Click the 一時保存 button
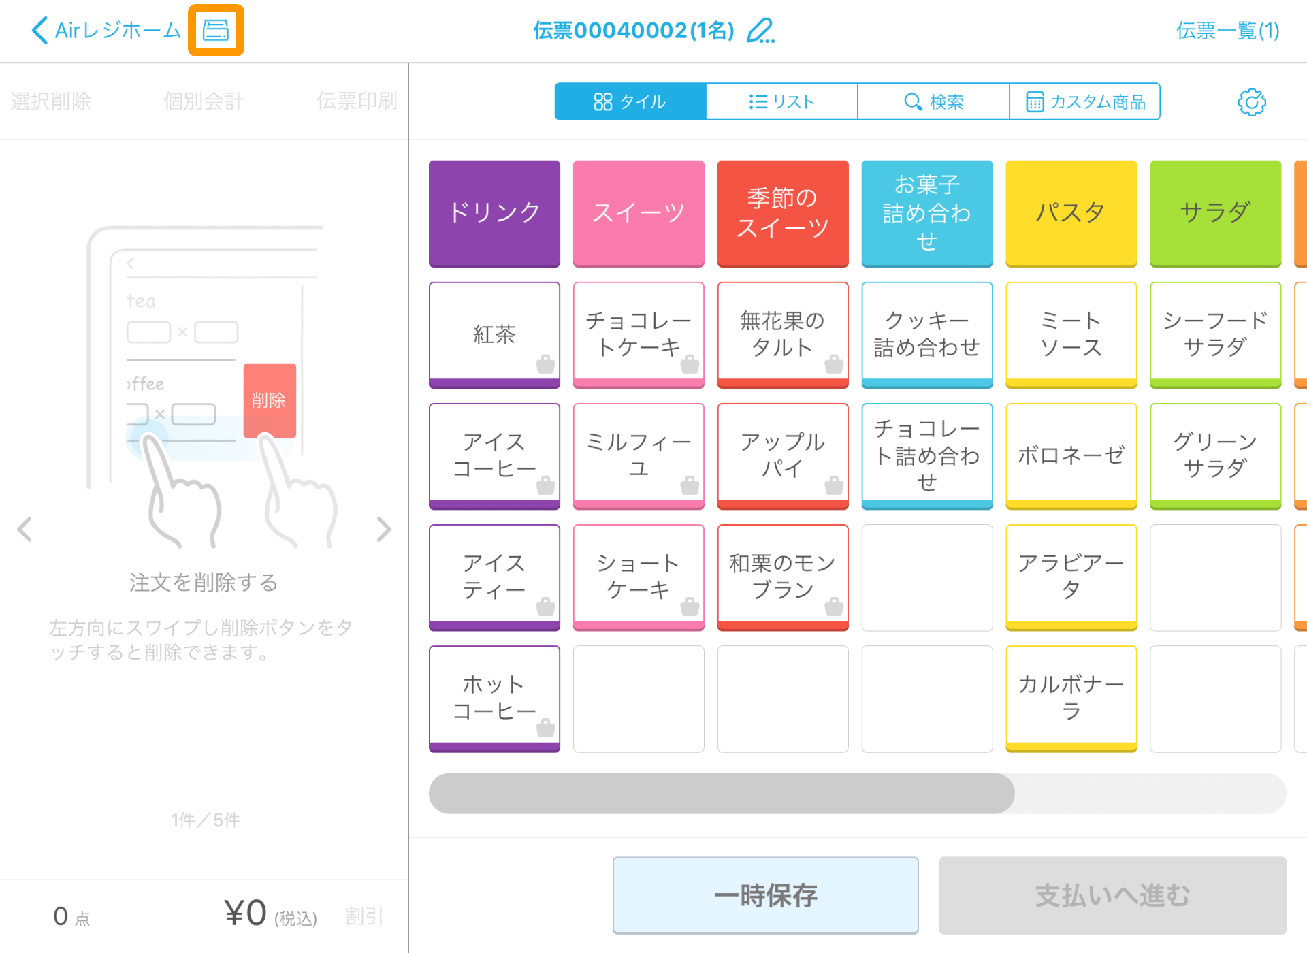The image size is (1307, 953). point(765,895)
